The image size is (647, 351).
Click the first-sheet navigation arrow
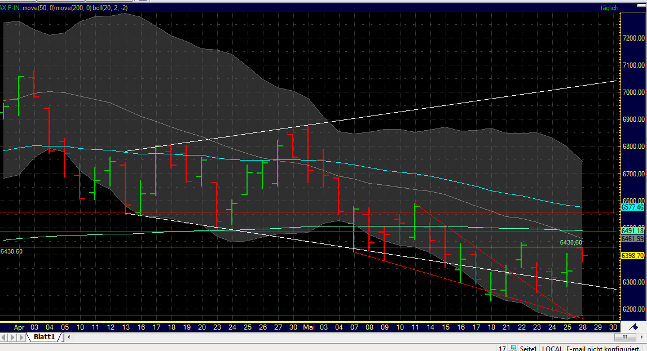pyautogui.click(x=2, y=338)
